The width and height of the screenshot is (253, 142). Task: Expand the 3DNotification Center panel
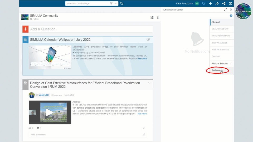coord(225,10)
